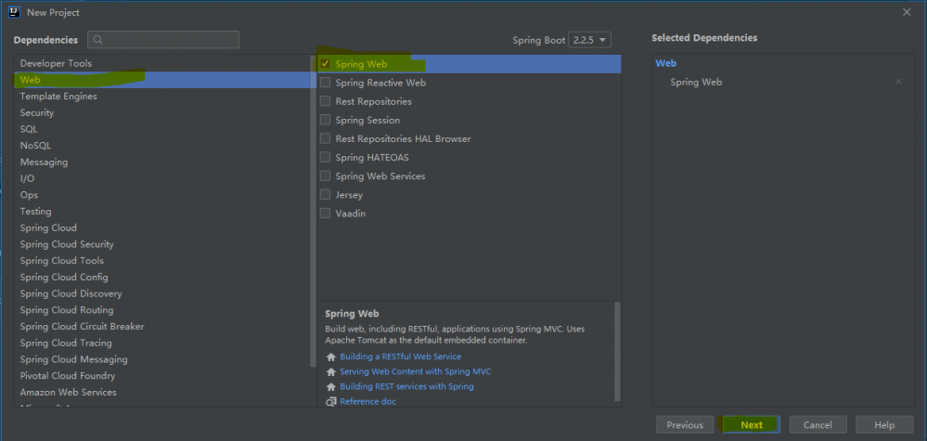The width and height of the screenshot is (927, 441).
Task: Select the Web category
Action: pos(164,80)
